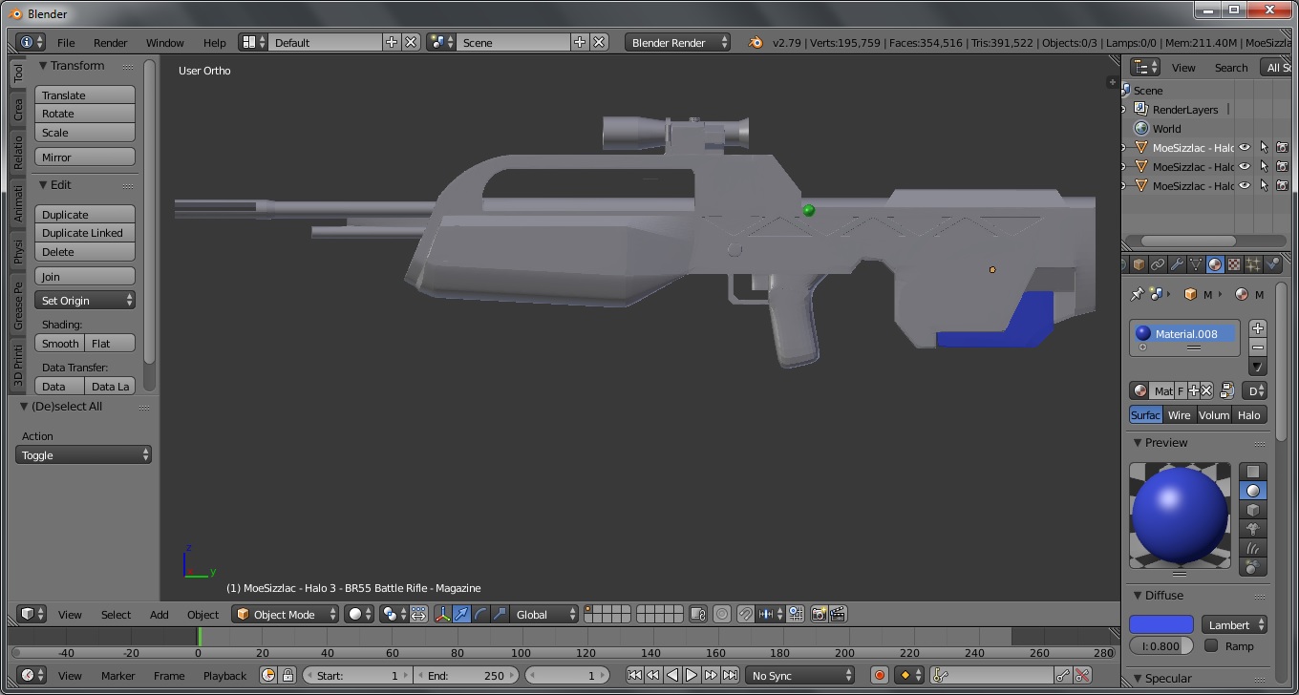1299x695 pixels.
Task: Collapse the Transform panel
Action: pyautogui.click(x=44, y=66)
